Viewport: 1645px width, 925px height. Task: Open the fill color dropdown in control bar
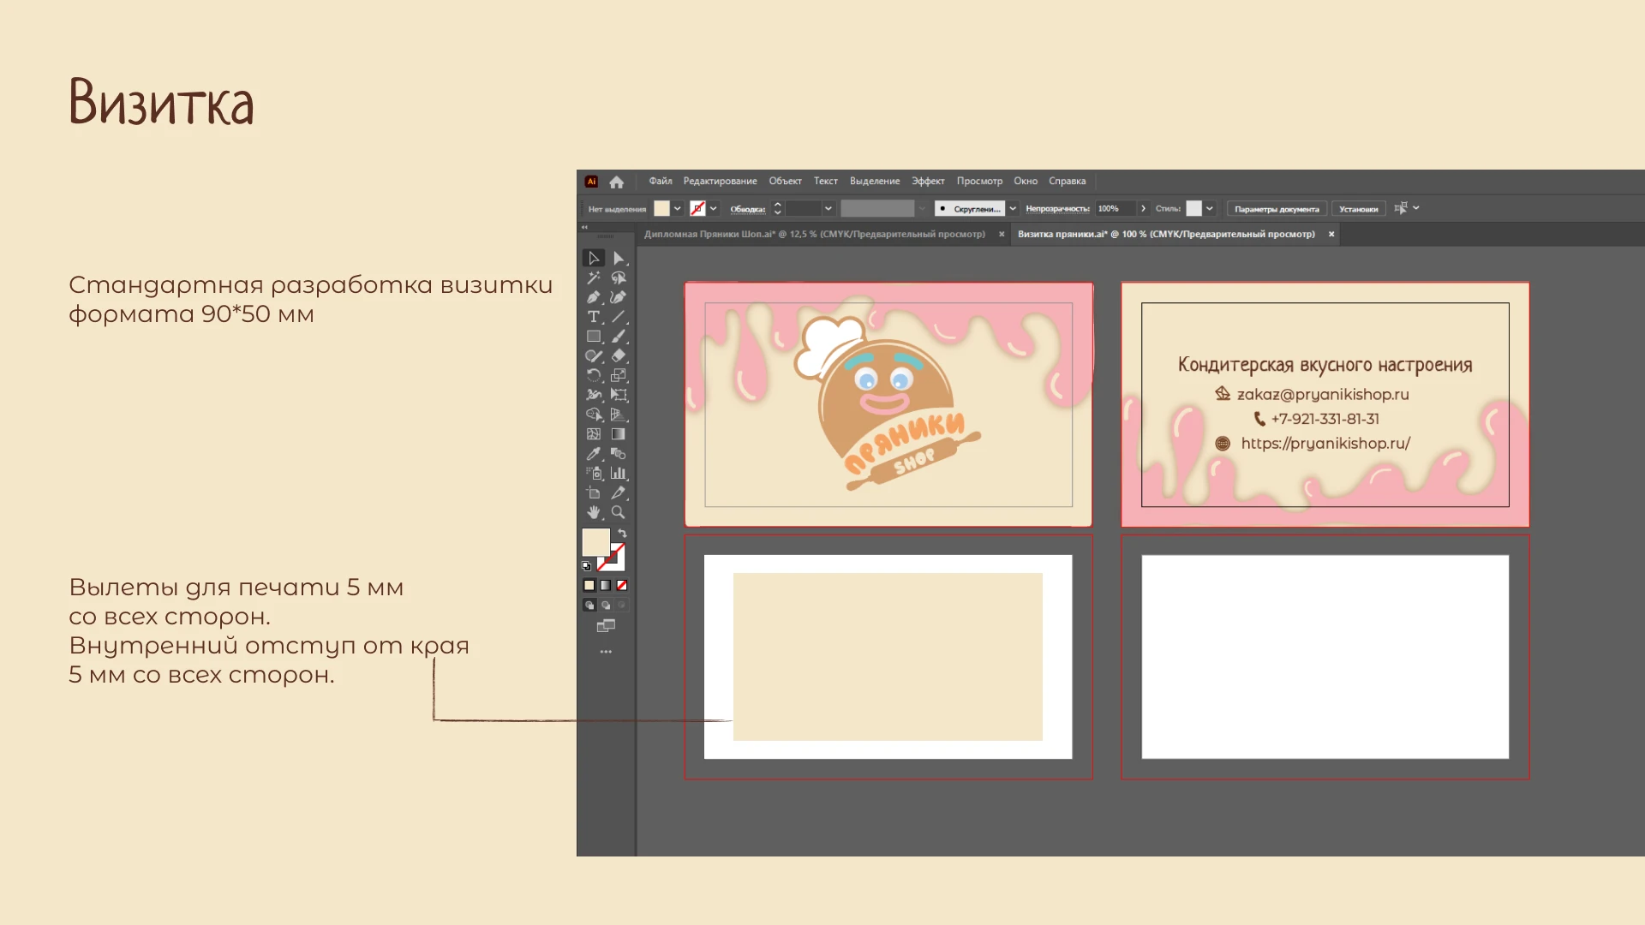click(x=677, y=208)
